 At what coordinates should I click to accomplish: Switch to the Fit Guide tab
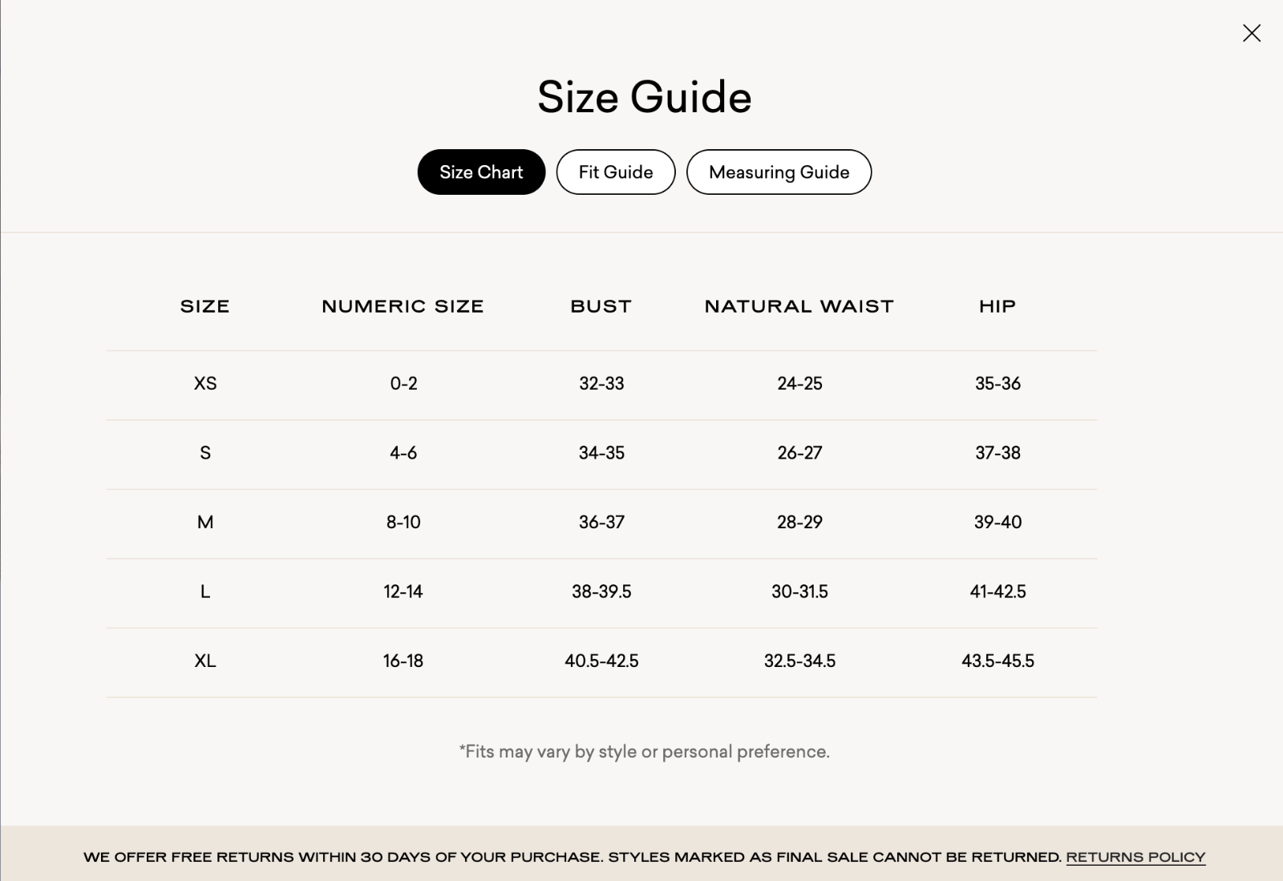tap(616, 172)
